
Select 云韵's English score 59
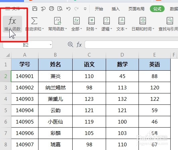pos(155,110)
